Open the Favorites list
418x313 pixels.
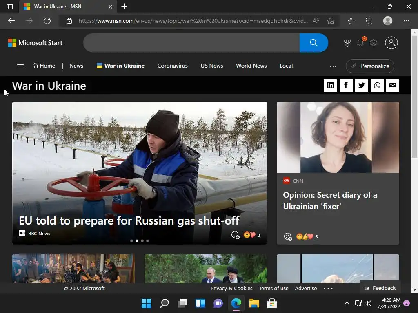351,21
